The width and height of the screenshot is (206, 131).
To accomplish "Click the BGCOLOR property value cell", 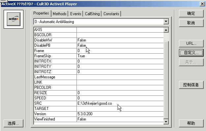I will tap(120, 35).
